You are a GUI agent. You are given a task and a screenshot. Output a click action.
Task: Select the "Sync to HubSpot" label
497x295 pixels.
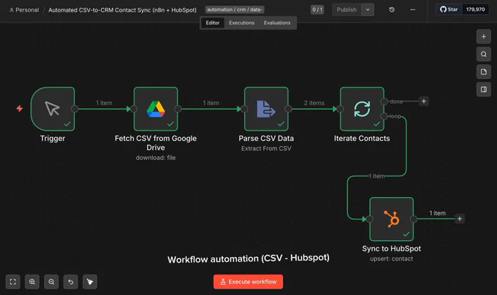392,248
